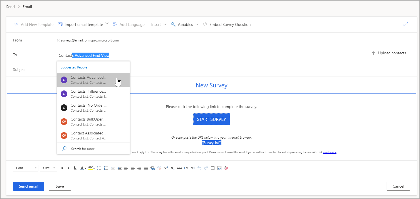The width and height of the screenshot is (420, 199).
Task: Insert a table
Action: pyautogui.click(x=213, y=168)
